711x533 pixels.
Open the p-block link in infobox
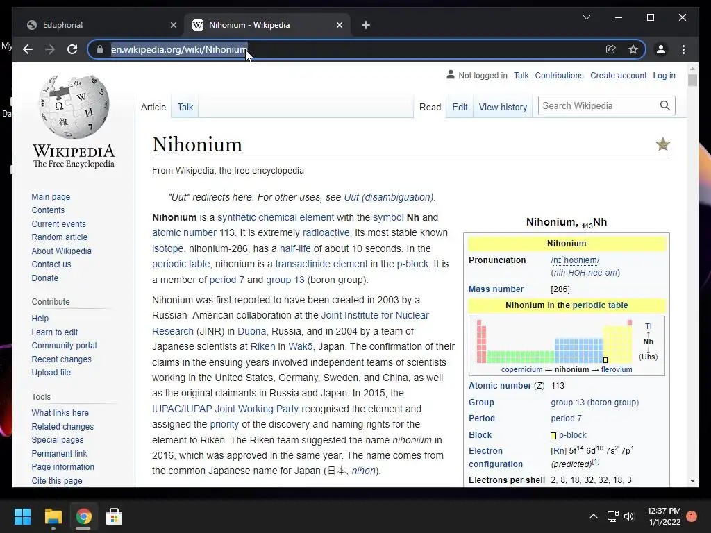pyautogui.click(x=573, y=434)
